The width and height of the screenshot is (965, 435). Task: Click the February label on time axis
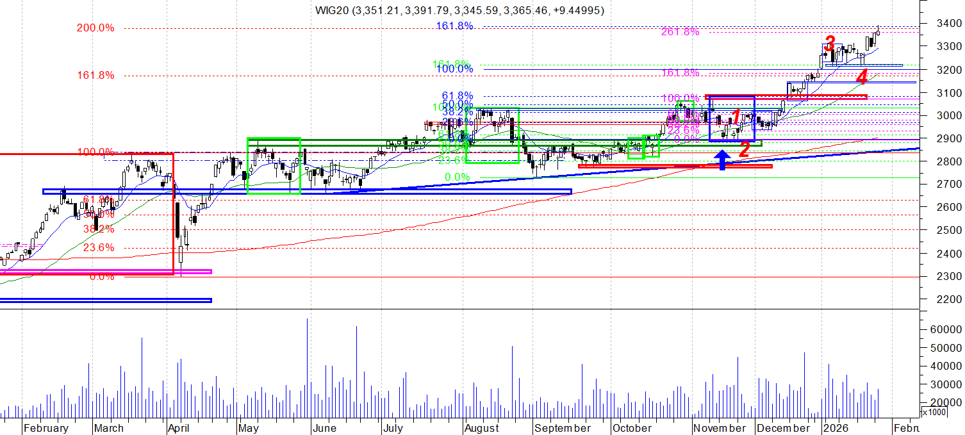pyautogui.click(x=45, y=428)
